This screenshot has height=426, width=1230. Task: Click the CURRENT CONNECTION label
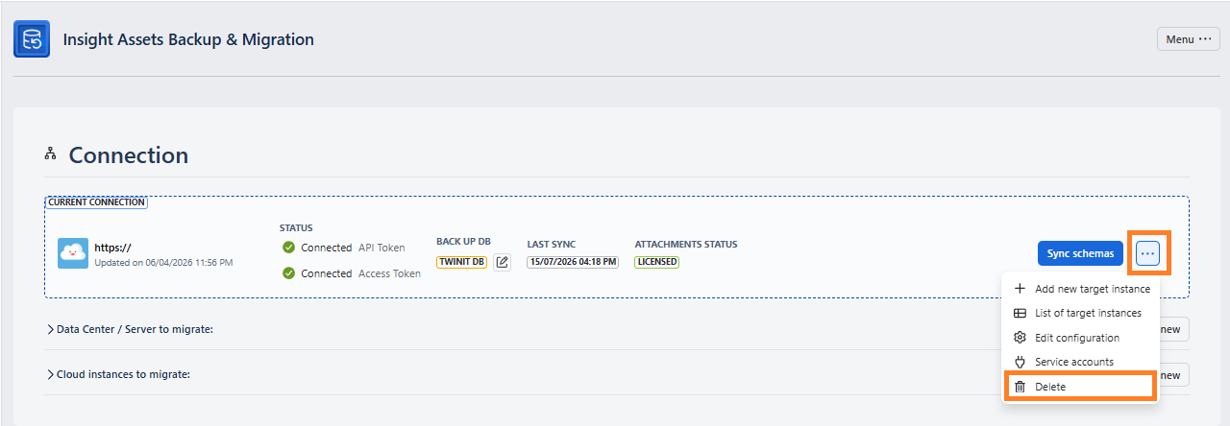(x=96, y=202)
